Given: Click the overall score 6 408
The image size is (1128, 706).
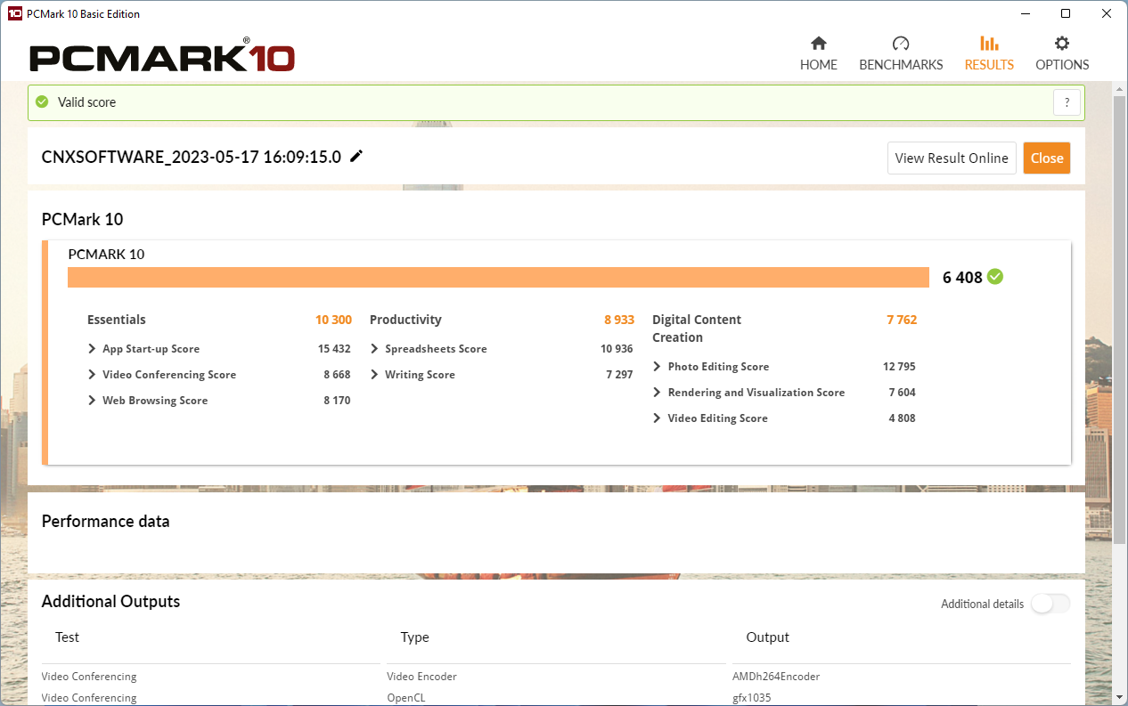Looking at the screenshot, I should click(962, 277).
